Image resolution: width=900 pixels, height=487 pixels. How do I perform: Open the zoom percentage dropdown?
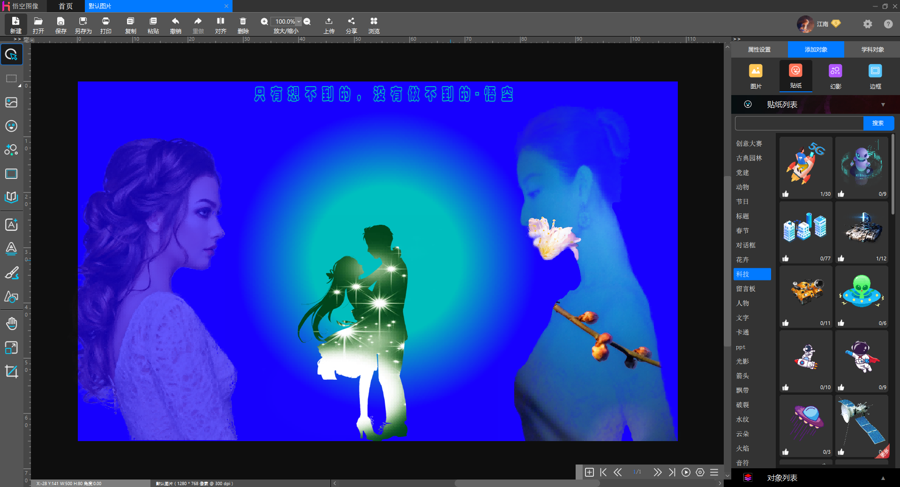pyautogui.click(x=299, y=22)
